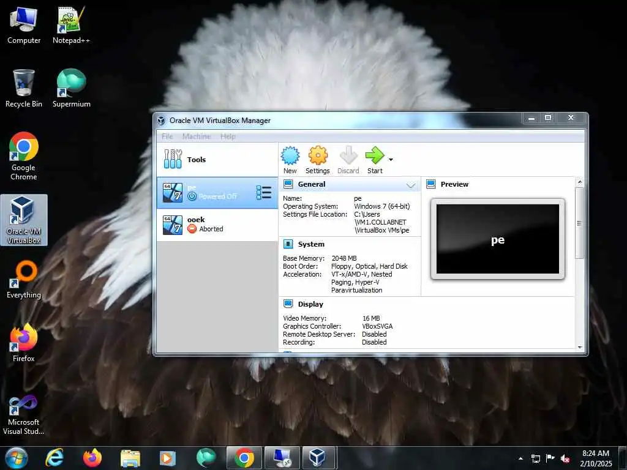The image size is (627, 470).
Task: Open the Firefox desktop shortcut
Action: [x=24, y=343]
